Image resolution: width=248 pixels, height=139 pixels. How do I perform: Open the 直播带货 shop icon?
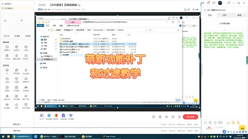point(26,79)
